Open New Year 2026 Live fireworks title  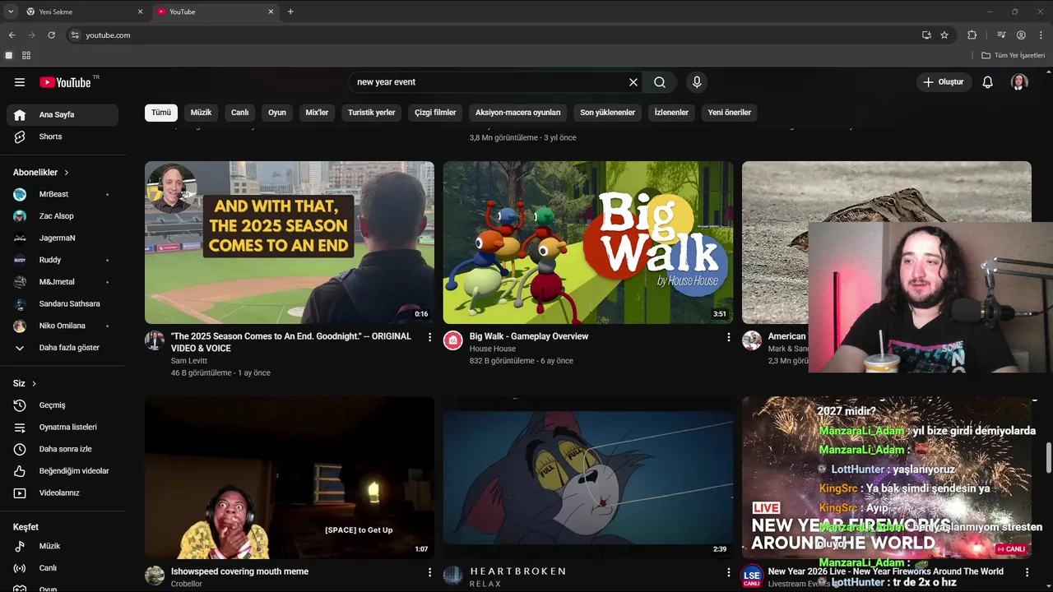coord(886,571)
